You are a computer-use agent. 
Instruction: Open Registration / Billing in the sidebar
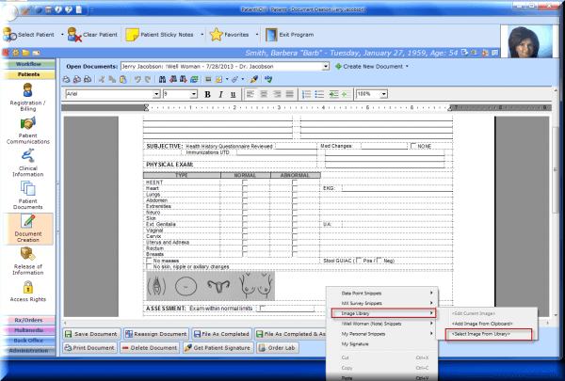[x=27, y=96]
